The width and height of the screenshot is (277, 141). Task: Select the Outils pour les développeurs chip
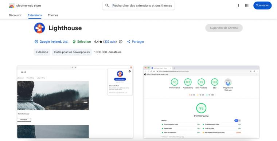[x=72, y=52]
